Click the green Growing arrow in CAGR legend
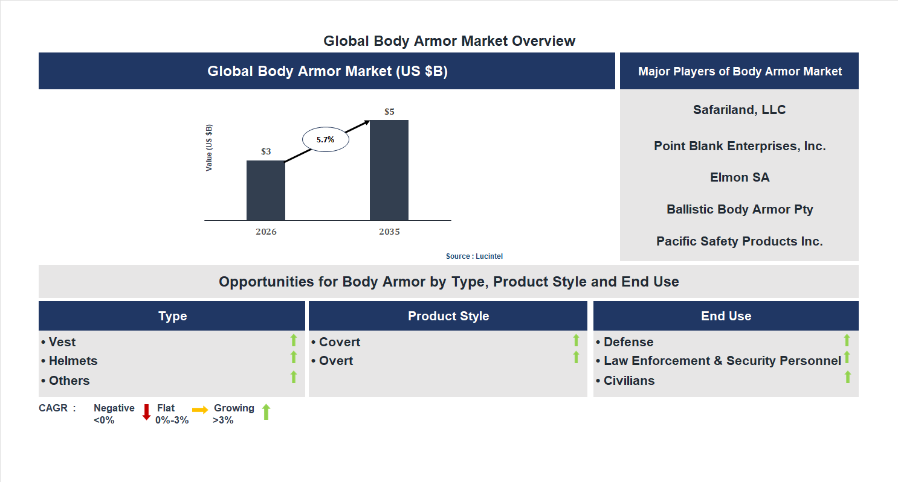 266,413
